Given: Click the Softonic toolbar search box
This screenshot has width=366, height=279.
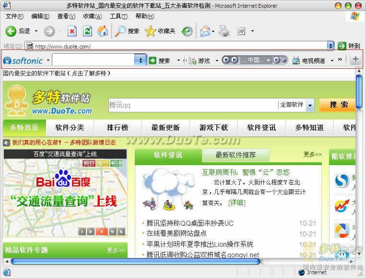Looking at the screenshot, I should pos(93,60).
